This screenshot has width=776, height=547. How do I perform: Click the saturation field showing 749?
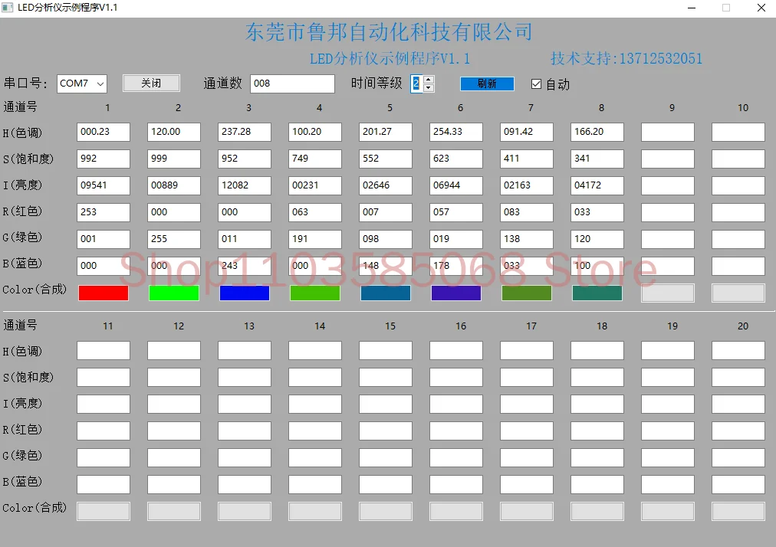[314, 159]
